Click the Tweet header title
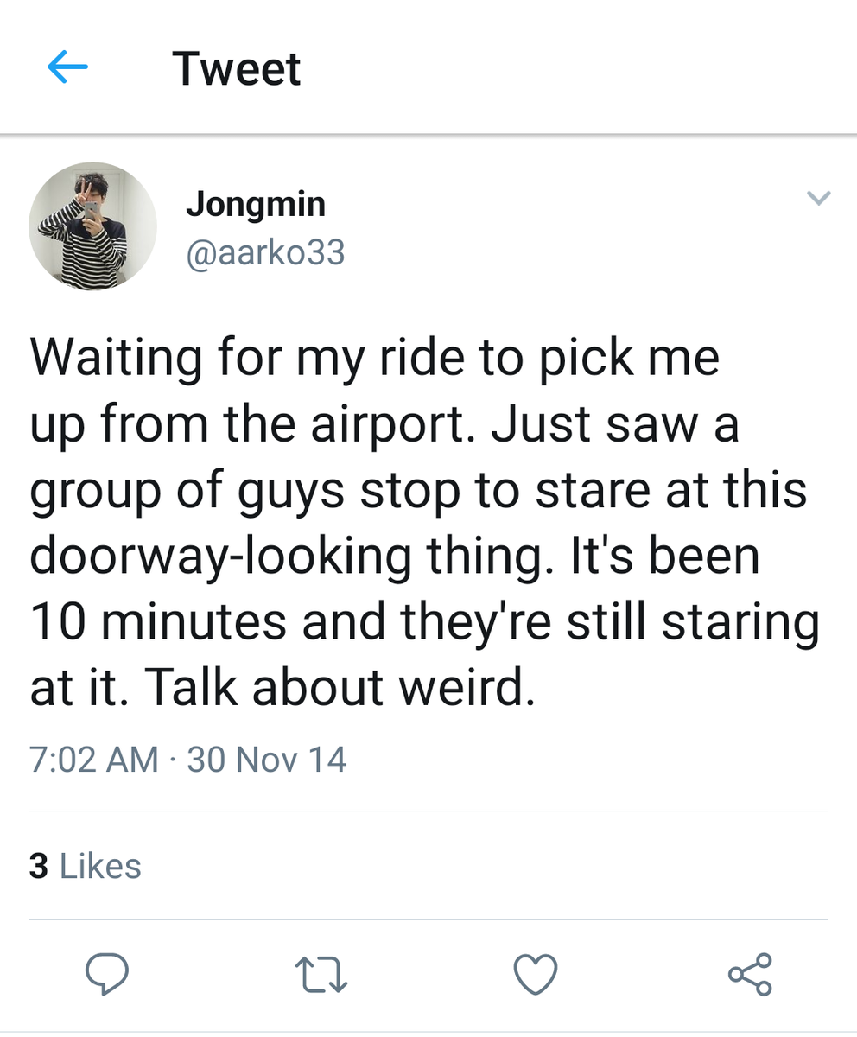The height and width of the screenshot is (1037, 857). [x=237, y=68]
